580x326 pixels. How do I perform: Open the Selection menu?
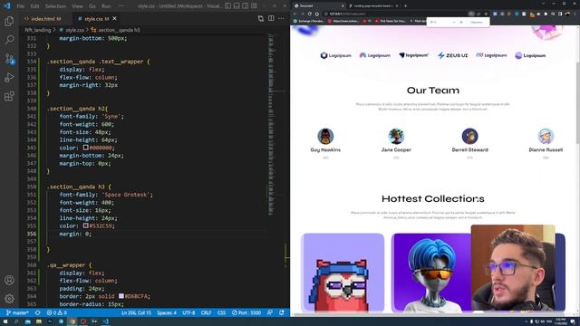click(x=55, y=6)
